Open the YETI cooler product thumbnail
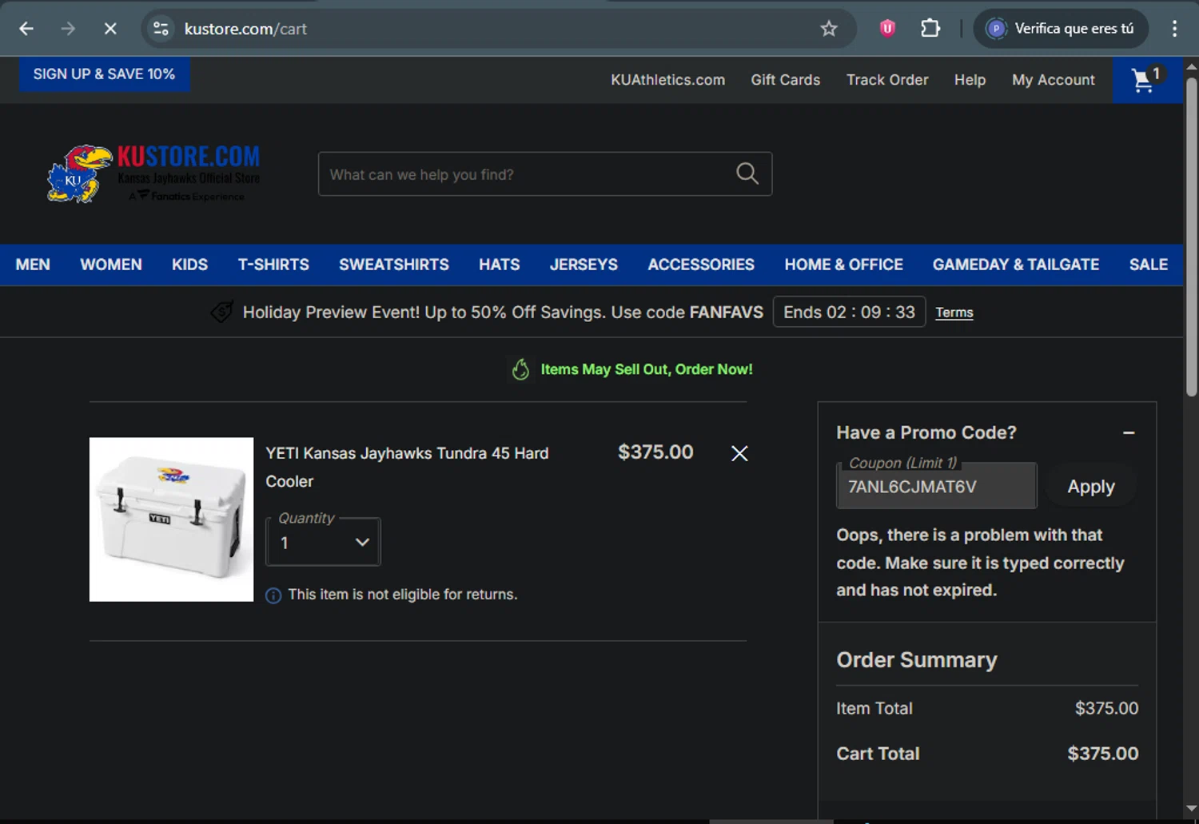The image size is (1199, 824). coord(171,519)
